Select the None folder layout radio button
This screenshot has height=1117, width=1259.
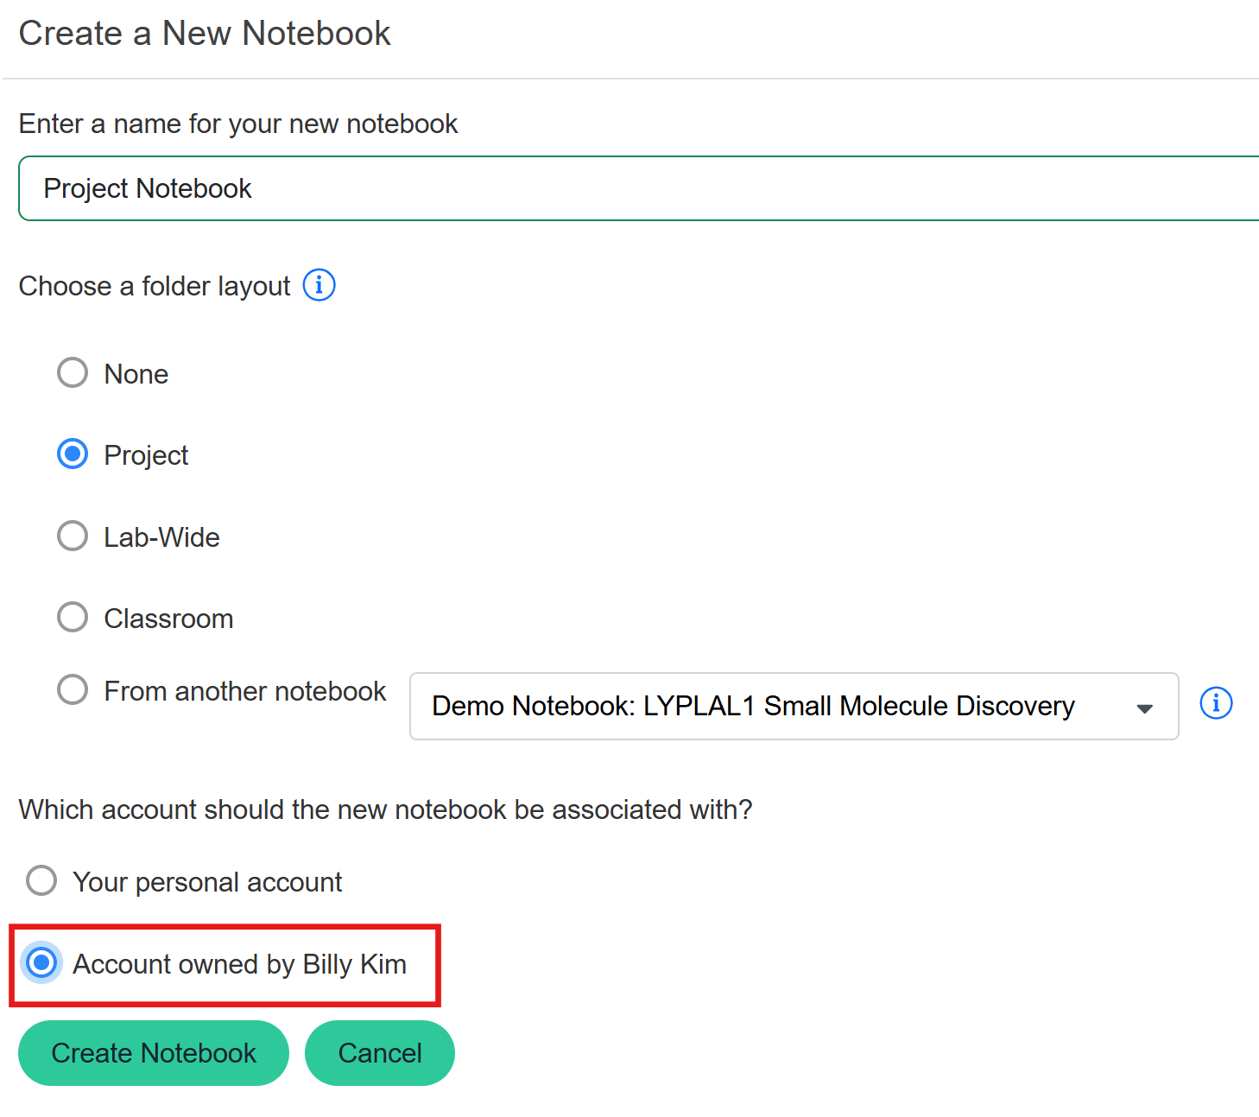click(x=73, y=373)
